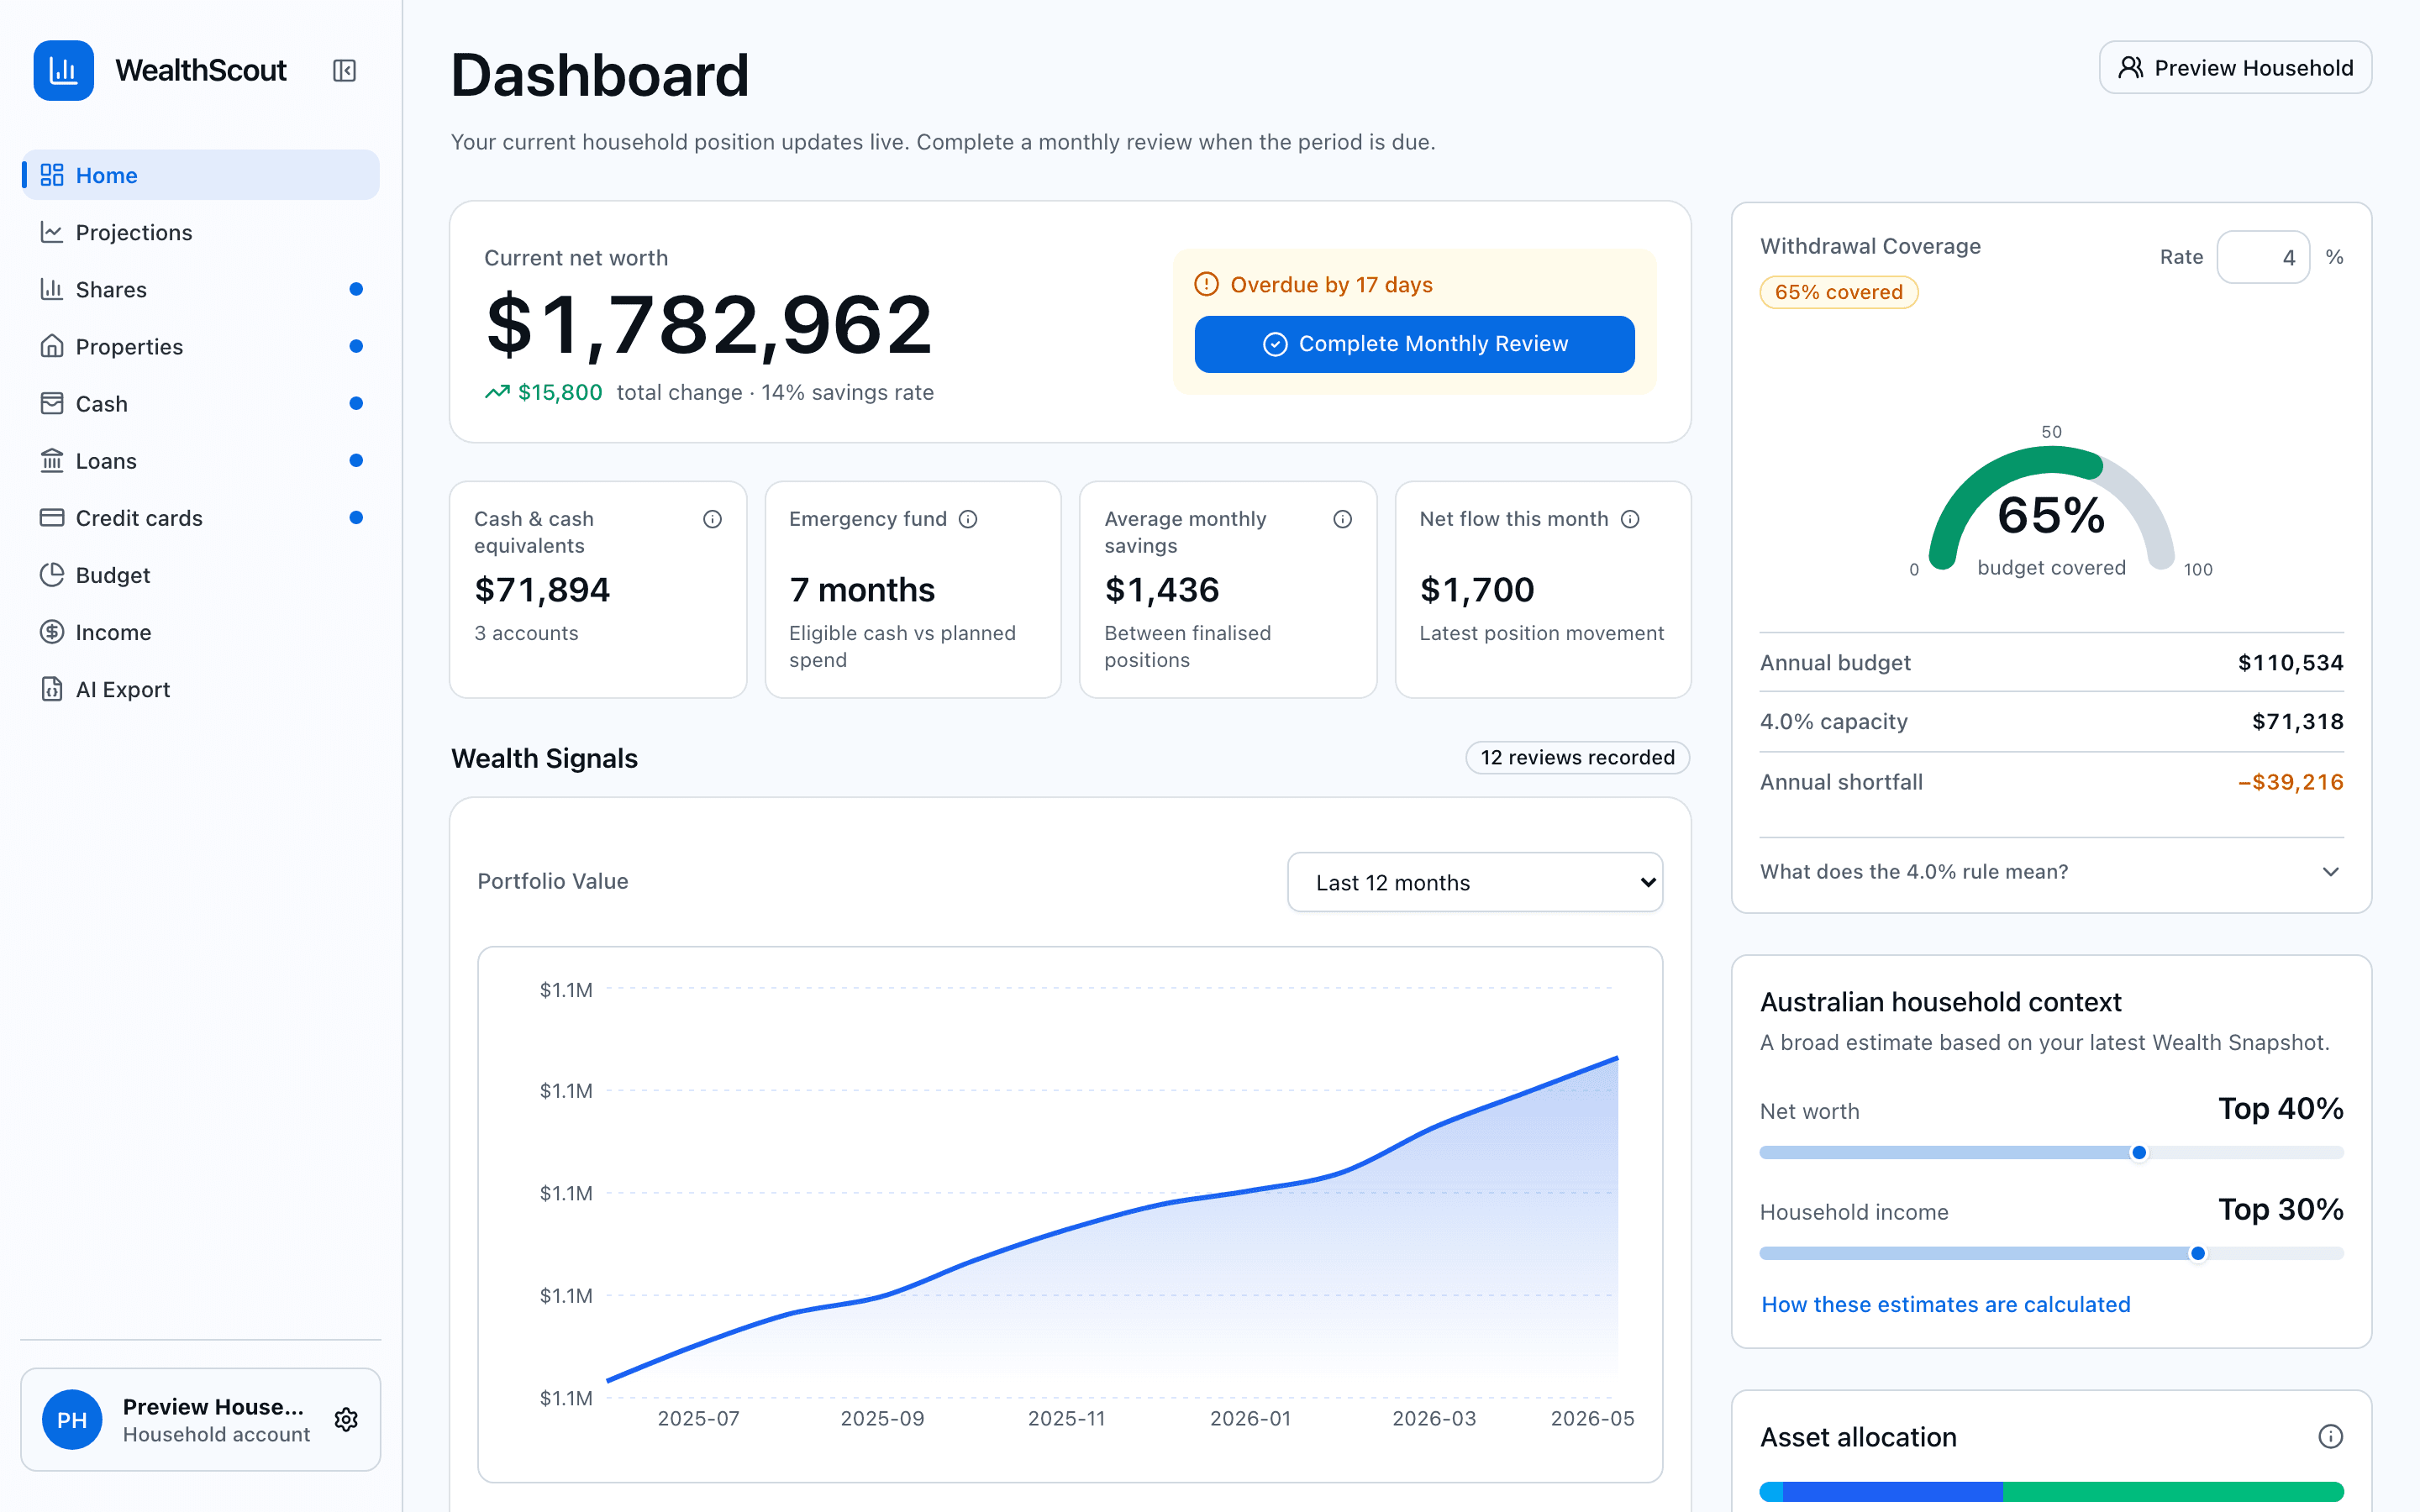
Task: Click the Income dollar icon
Action: click(x=52, y=632)
